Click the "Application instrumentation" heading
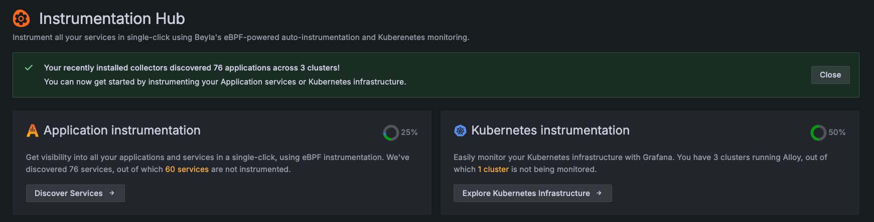Viewport: 874px width, 222px height. [x=122, y=130]
